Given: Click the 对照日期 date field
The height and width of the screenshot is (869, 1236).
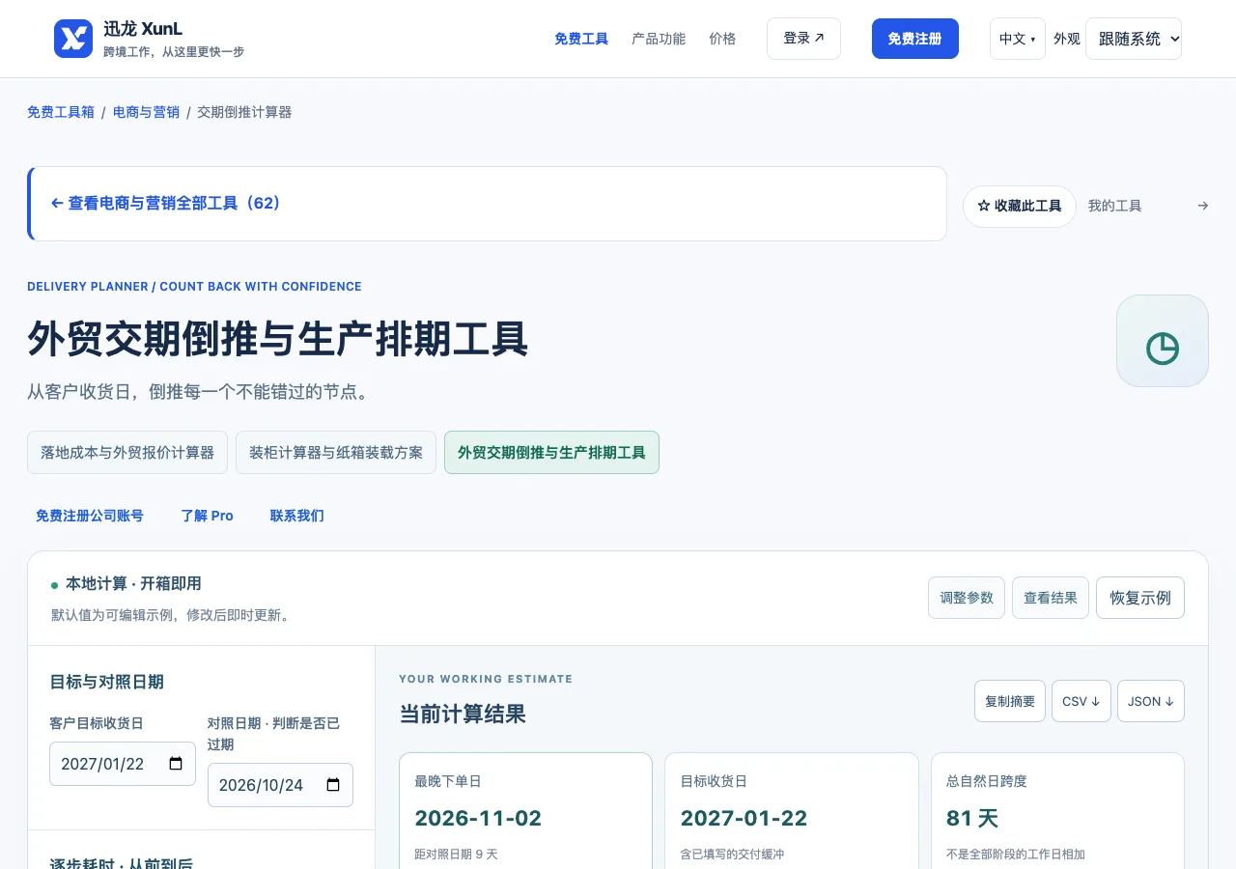Looking at the screenshot, I should click(x=280, y=785).
